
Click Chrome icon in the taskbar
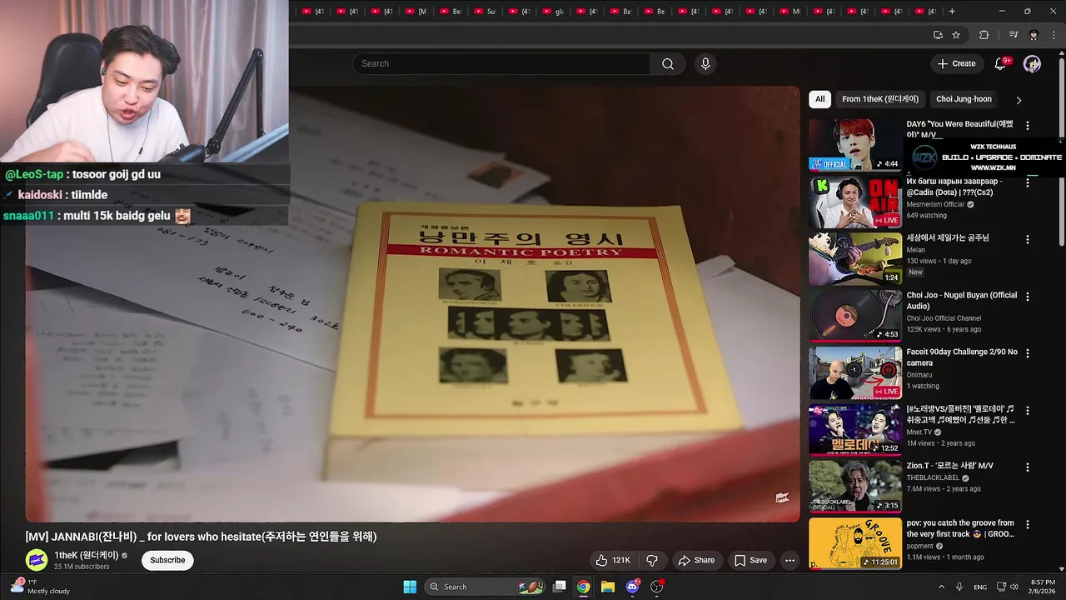coord(584,587)
